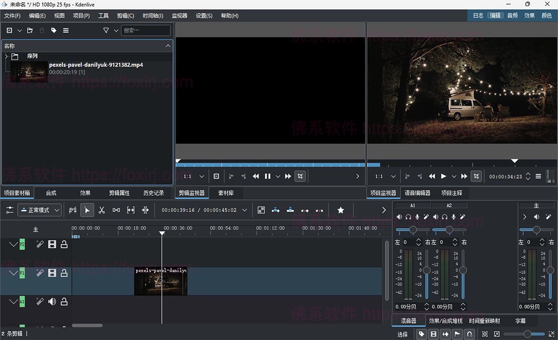Viewport: 558px width, 340px height.
Task: Open the 工具 menu
Action: 103,16
